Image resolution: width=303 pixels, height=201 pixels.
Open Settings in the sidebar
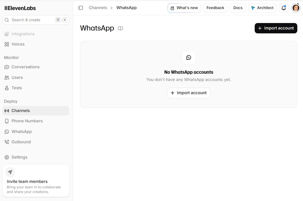click(x=36, y=157)
